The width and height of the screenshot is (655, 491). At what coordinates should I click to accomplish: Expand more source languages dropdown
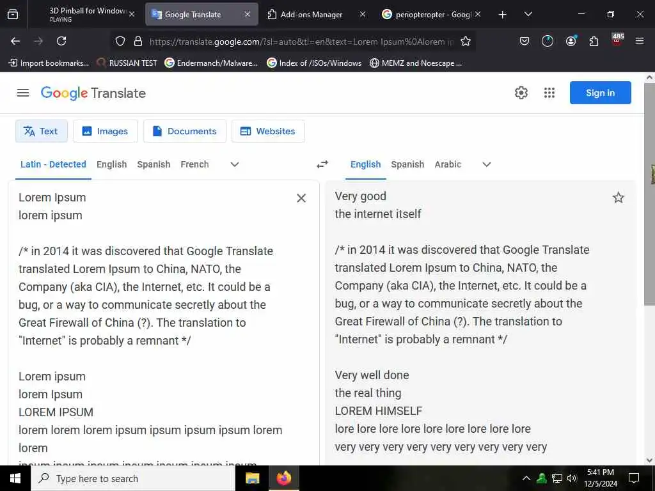click(x=235, y=164)
